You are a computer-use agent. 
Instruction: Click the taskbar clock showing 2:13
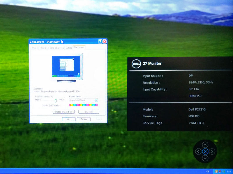pyautogui.click(x=229, y=171)
